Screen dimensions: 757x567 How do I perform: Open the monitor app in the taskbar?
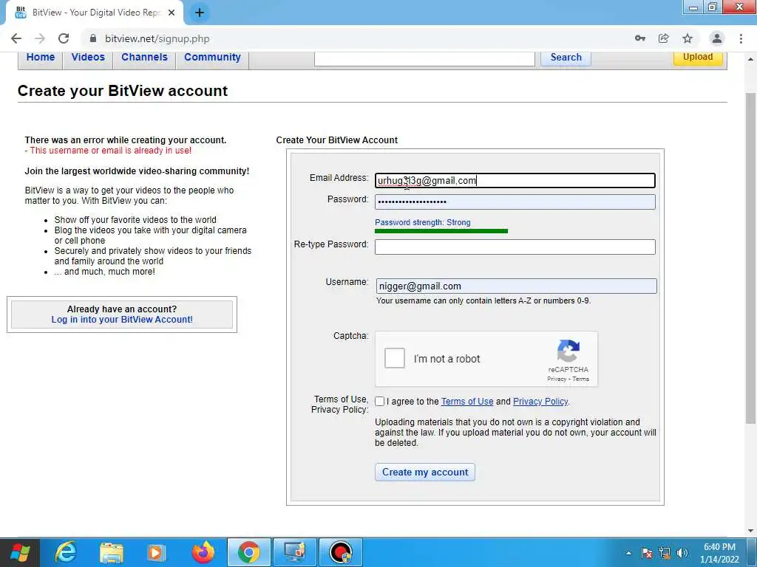tap(294, 552)
